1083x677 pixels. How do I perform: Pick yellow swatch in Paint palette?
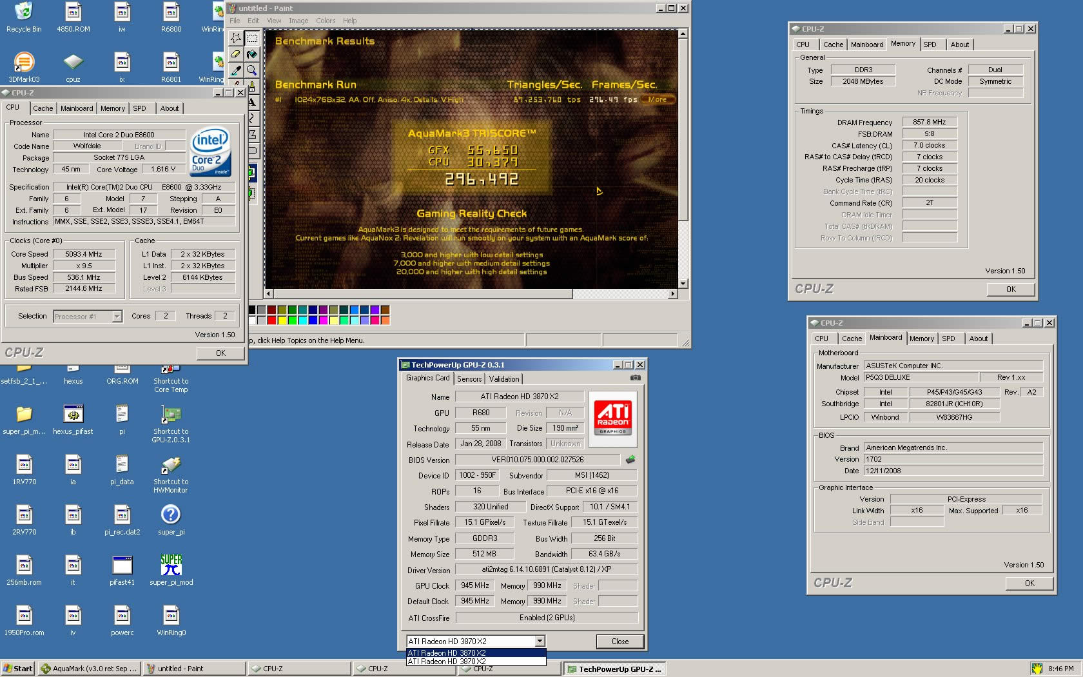(282, 320)
